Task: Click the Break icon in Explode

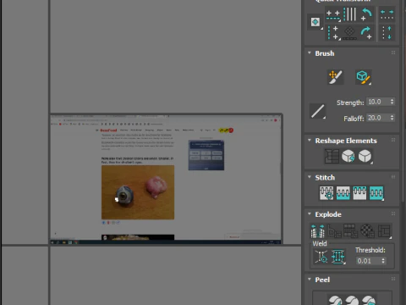Action: [317, 231]
